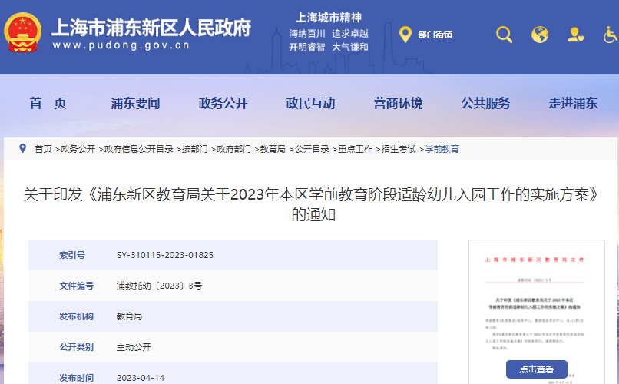
Task: Click the 海纳百川 追求卓越 slogan
Action: (x=329, y=34)
